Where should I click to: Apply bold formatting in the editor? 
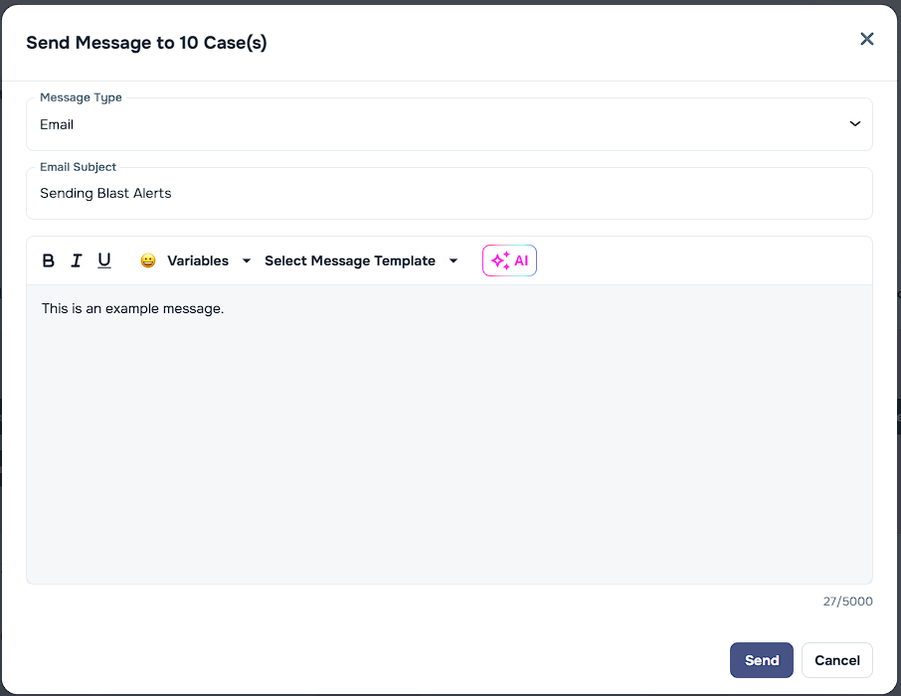click(48, 260)
